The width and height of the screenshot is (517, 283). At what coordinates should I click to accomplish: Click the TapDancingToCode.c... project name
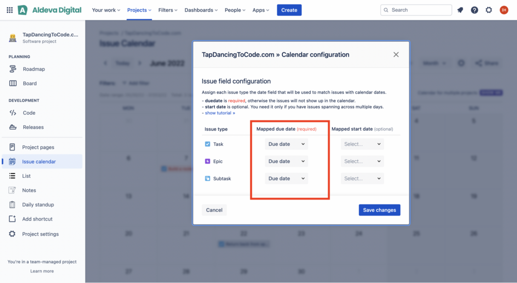50,35
